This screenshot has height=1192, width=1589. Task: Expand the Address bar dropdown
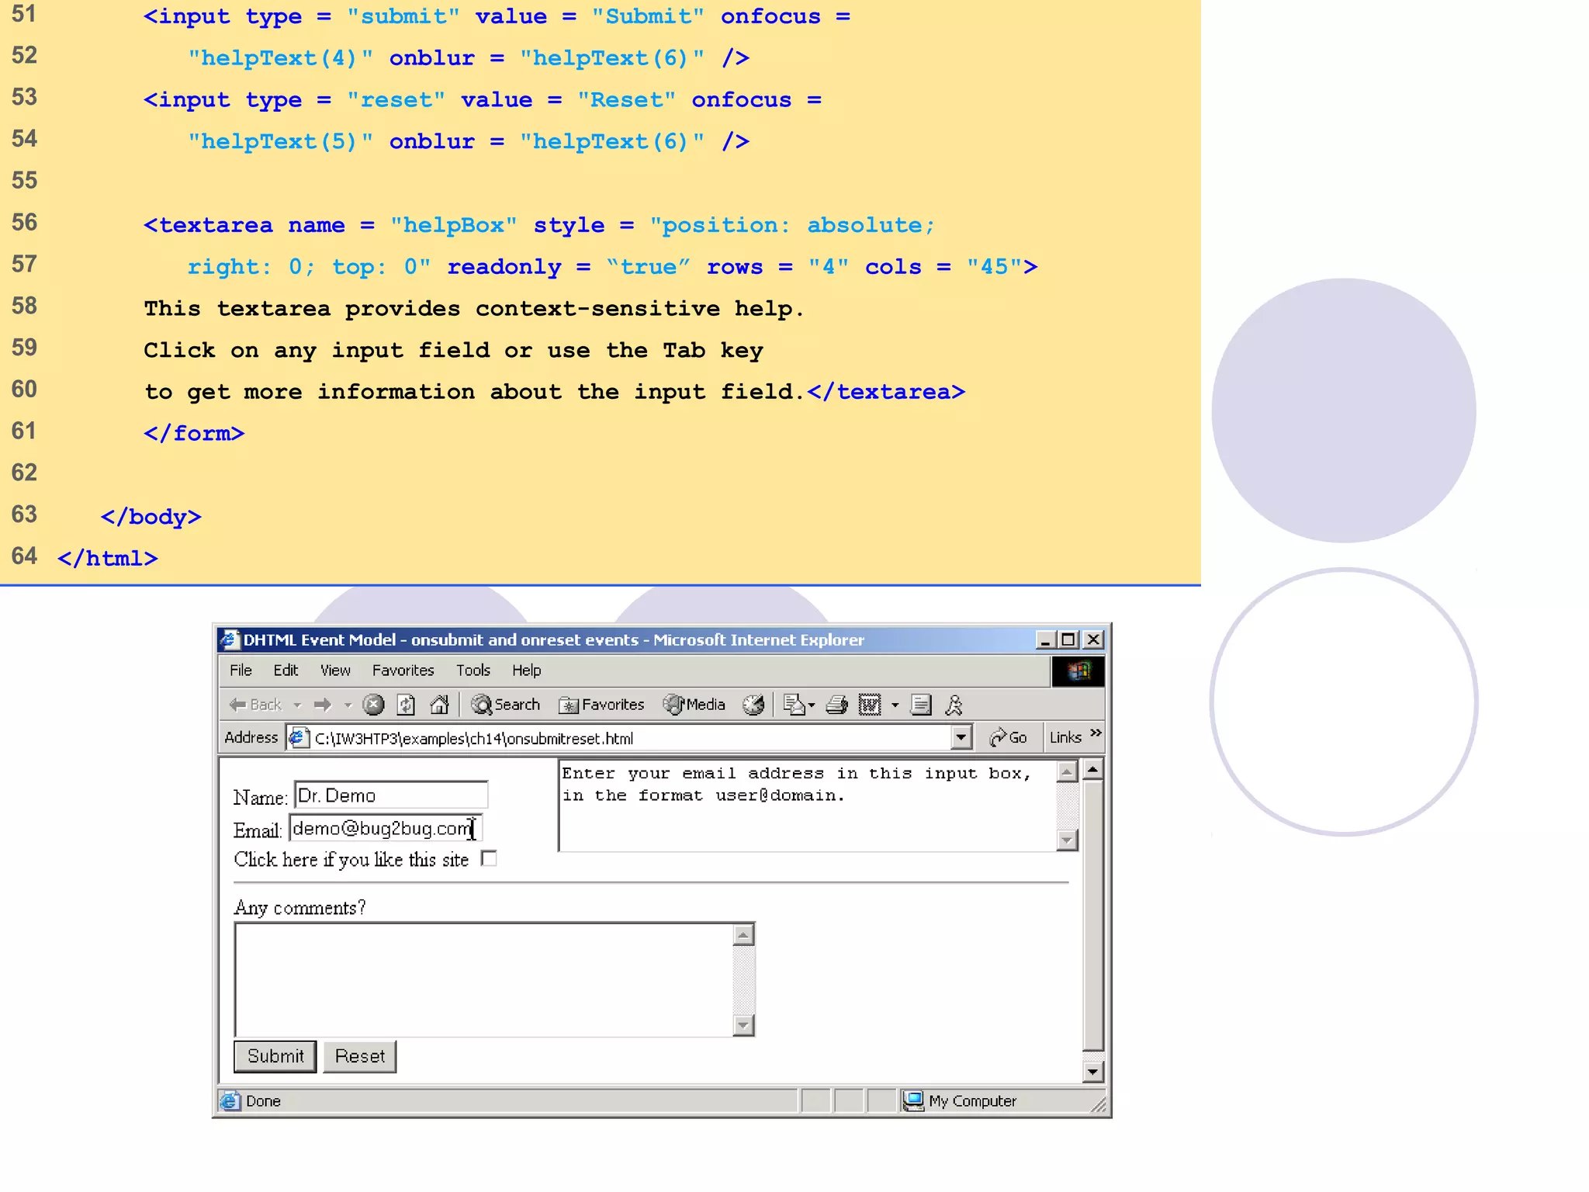coord(961,737)
